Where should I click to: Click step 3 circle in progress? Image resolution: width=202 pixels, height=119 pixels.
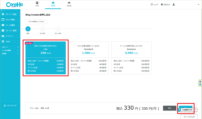click(58, 29)
